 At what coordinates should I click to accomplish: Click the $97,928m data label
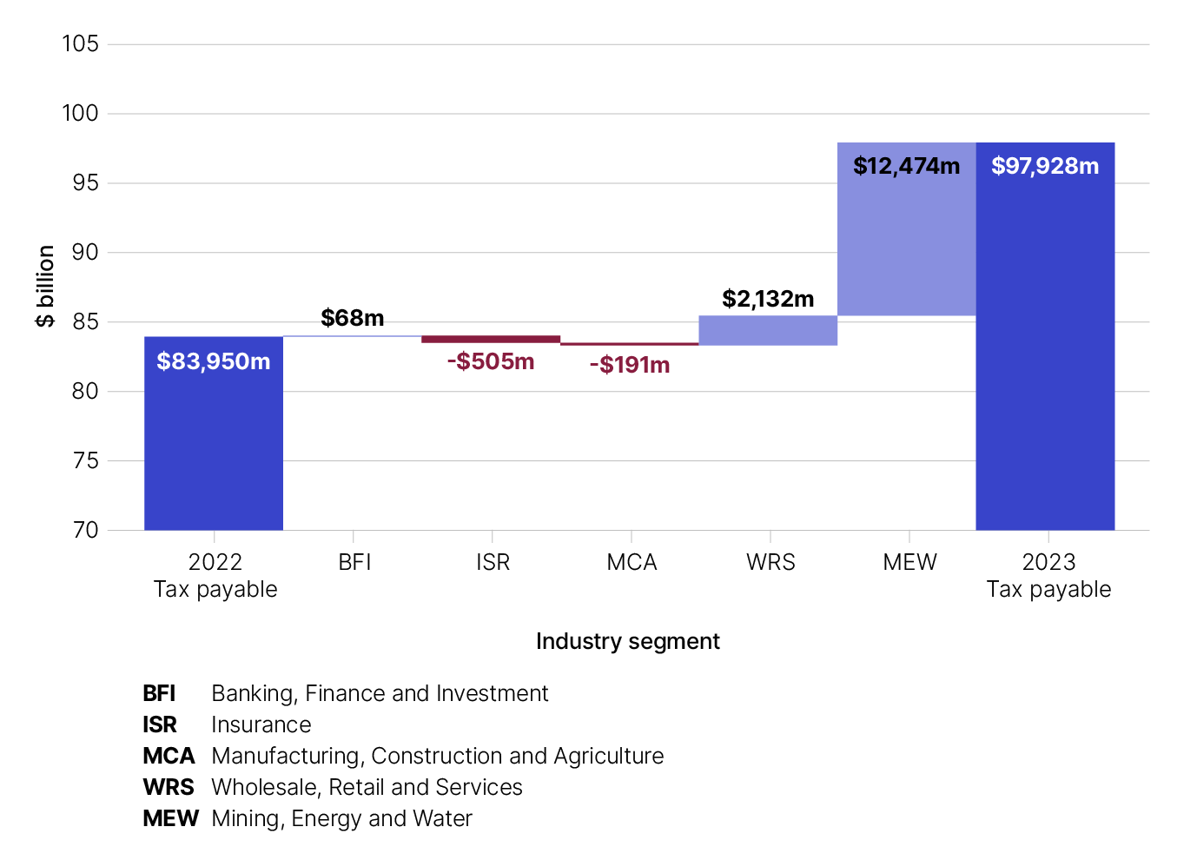coord(1045,166)
